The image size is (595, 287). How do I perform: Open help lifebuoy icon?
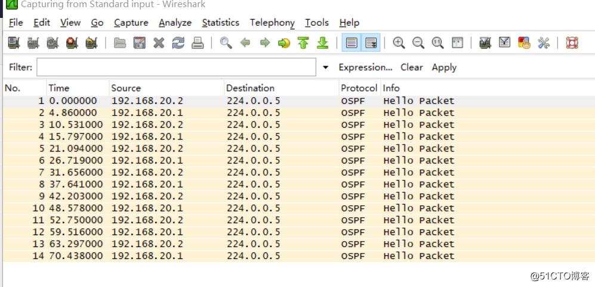coord(572,43)
